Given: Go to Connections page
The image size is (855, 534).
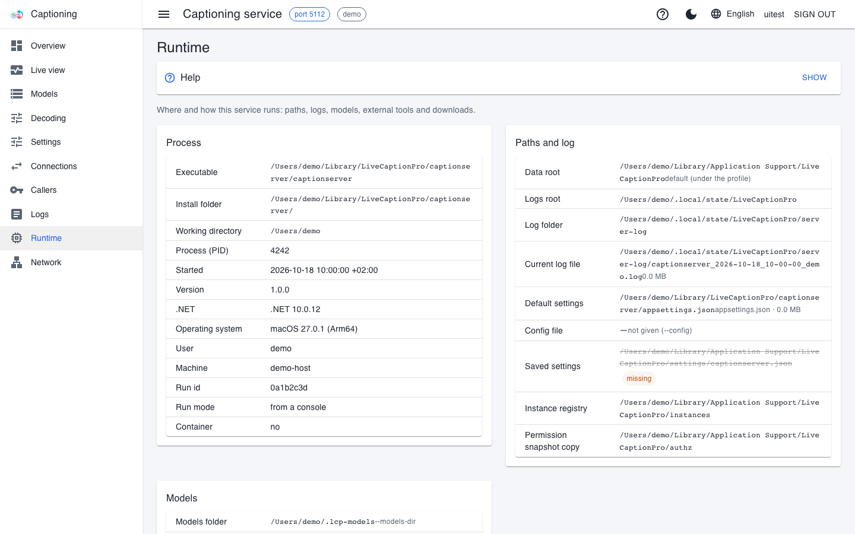Looking at the screenshot, I should pyautogui.click(x=71, y=166).
